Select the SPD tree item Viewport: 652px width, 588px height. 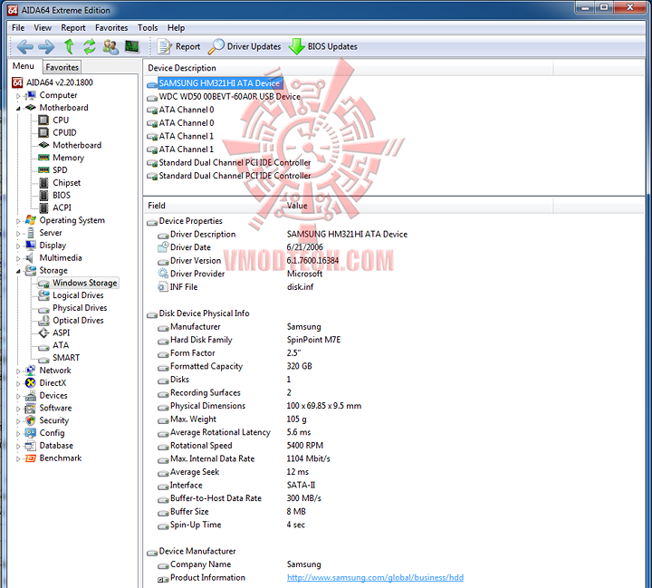click(x=60, y=169)
